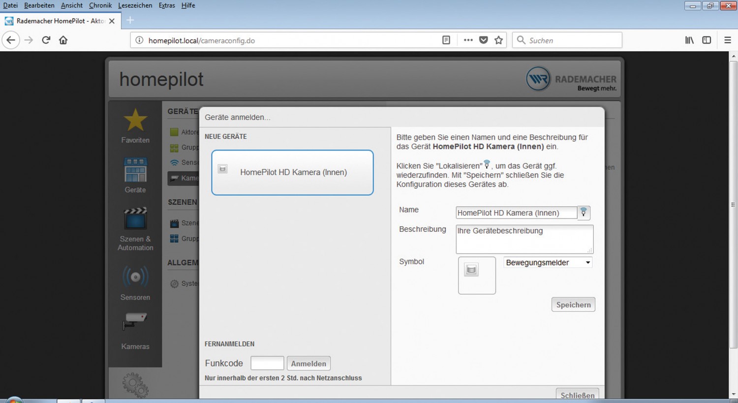Open the Hilfe menu
This screenshot has height=403, width=738.
[x=188, y=5]
